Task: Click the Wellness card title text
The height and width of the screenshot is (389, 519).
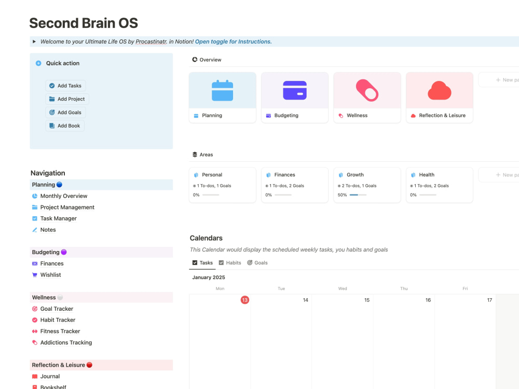Action: (x=357, y=116)
